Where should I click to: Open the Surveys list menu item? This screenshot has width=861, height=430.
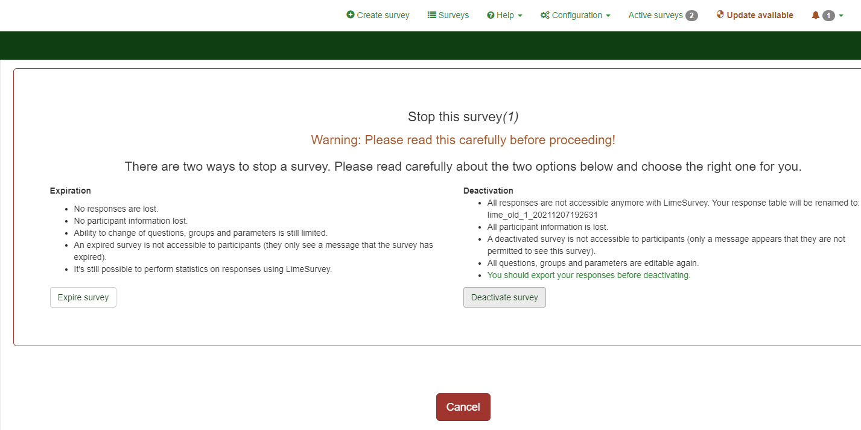[x=448, y=15]
